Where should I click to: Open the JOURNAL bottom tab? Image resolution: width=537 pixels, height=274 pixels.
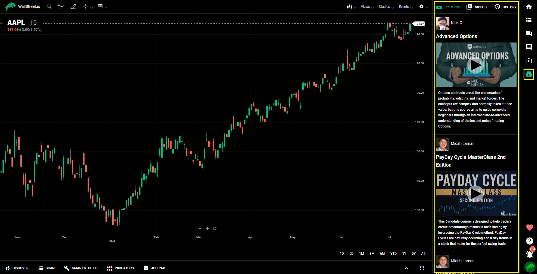(155, 268)
